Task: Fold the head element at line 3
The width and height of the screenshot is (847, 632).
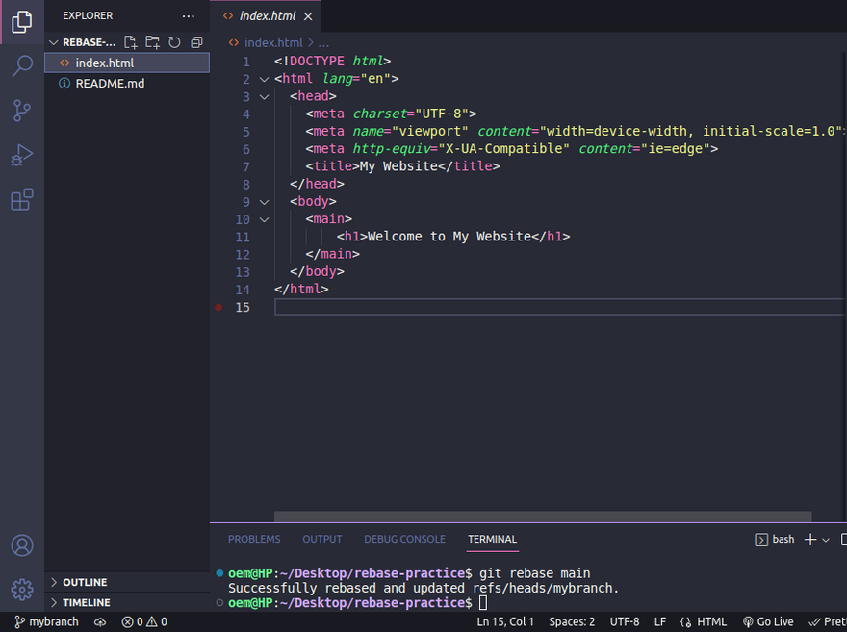Action: click(x=265, y=96)
